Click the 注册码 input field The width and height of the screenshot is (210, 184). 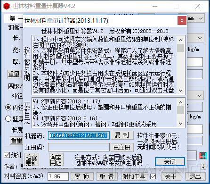(x=79, y=147)
